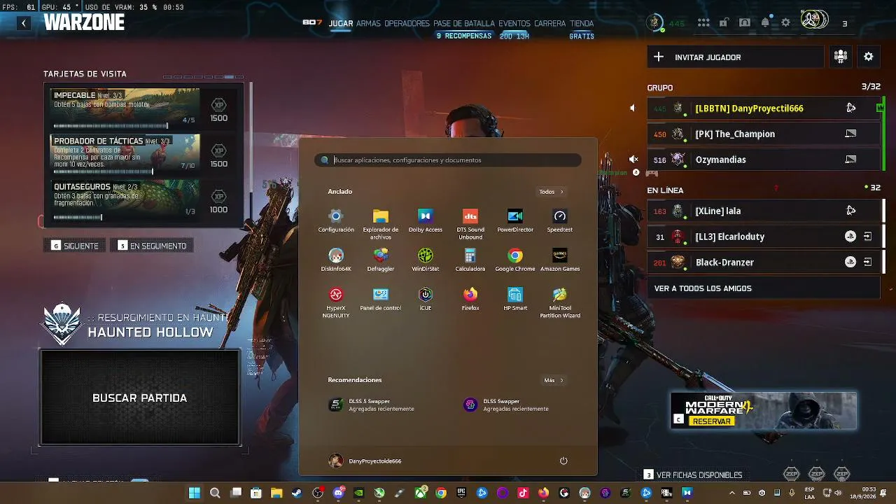Image resolution: width=896 pixels, height=504 pixels.
Task: Open Google Chrome from pinned apps
Action: tap(515, 260)
